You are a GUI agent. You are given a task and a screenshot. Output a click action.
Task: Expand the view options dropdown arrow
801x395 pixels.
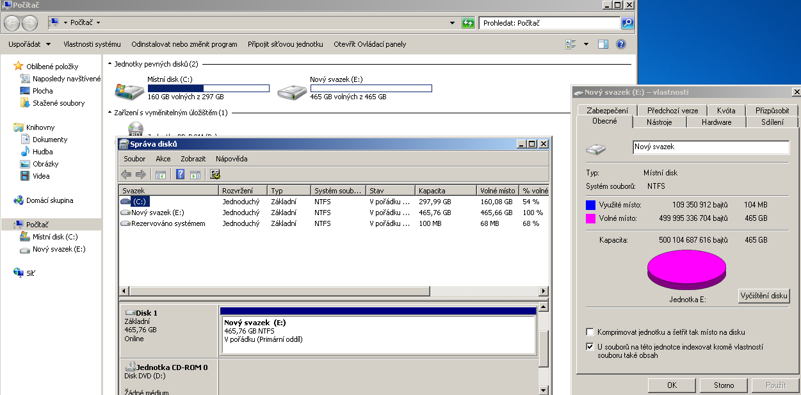click(x=586, y=44)
